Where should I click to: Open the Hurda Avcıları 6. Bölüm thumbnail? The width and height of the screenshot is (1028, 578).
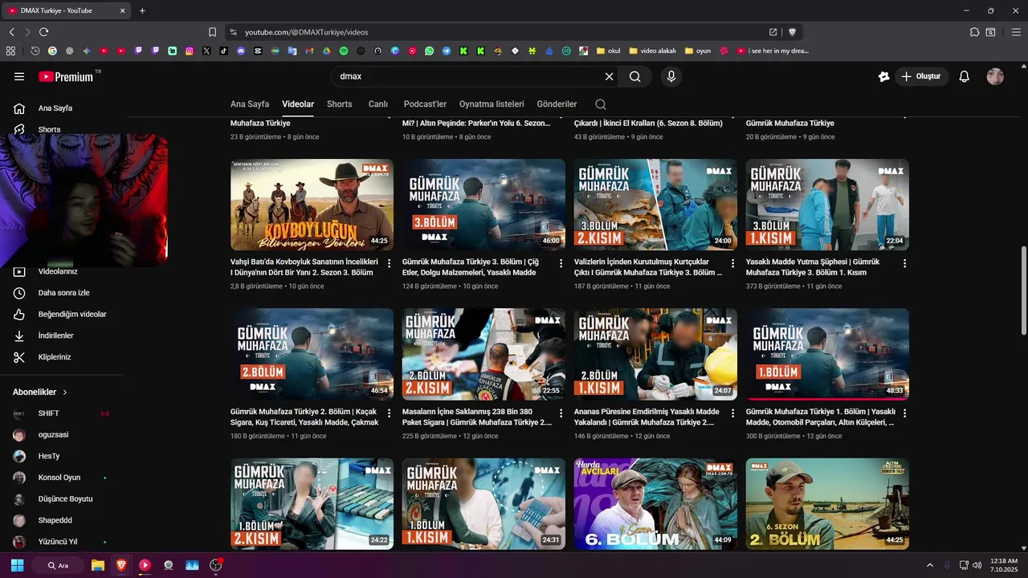point(655,504)
